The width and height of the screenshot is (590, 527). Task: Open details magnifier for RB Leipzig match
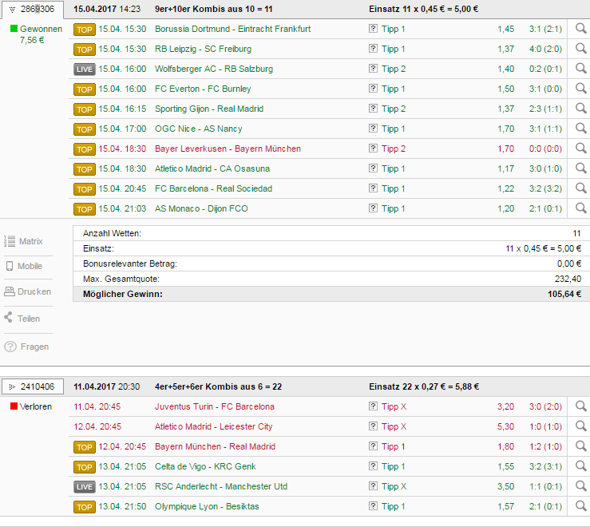point(581,49)
